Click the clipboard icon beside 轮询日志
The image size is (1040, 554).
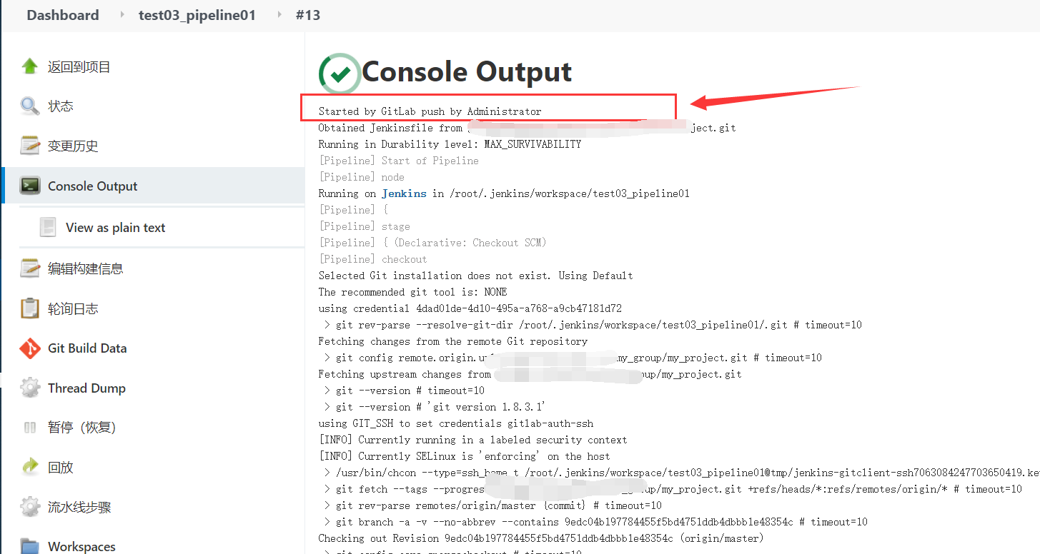coord(29,308)
